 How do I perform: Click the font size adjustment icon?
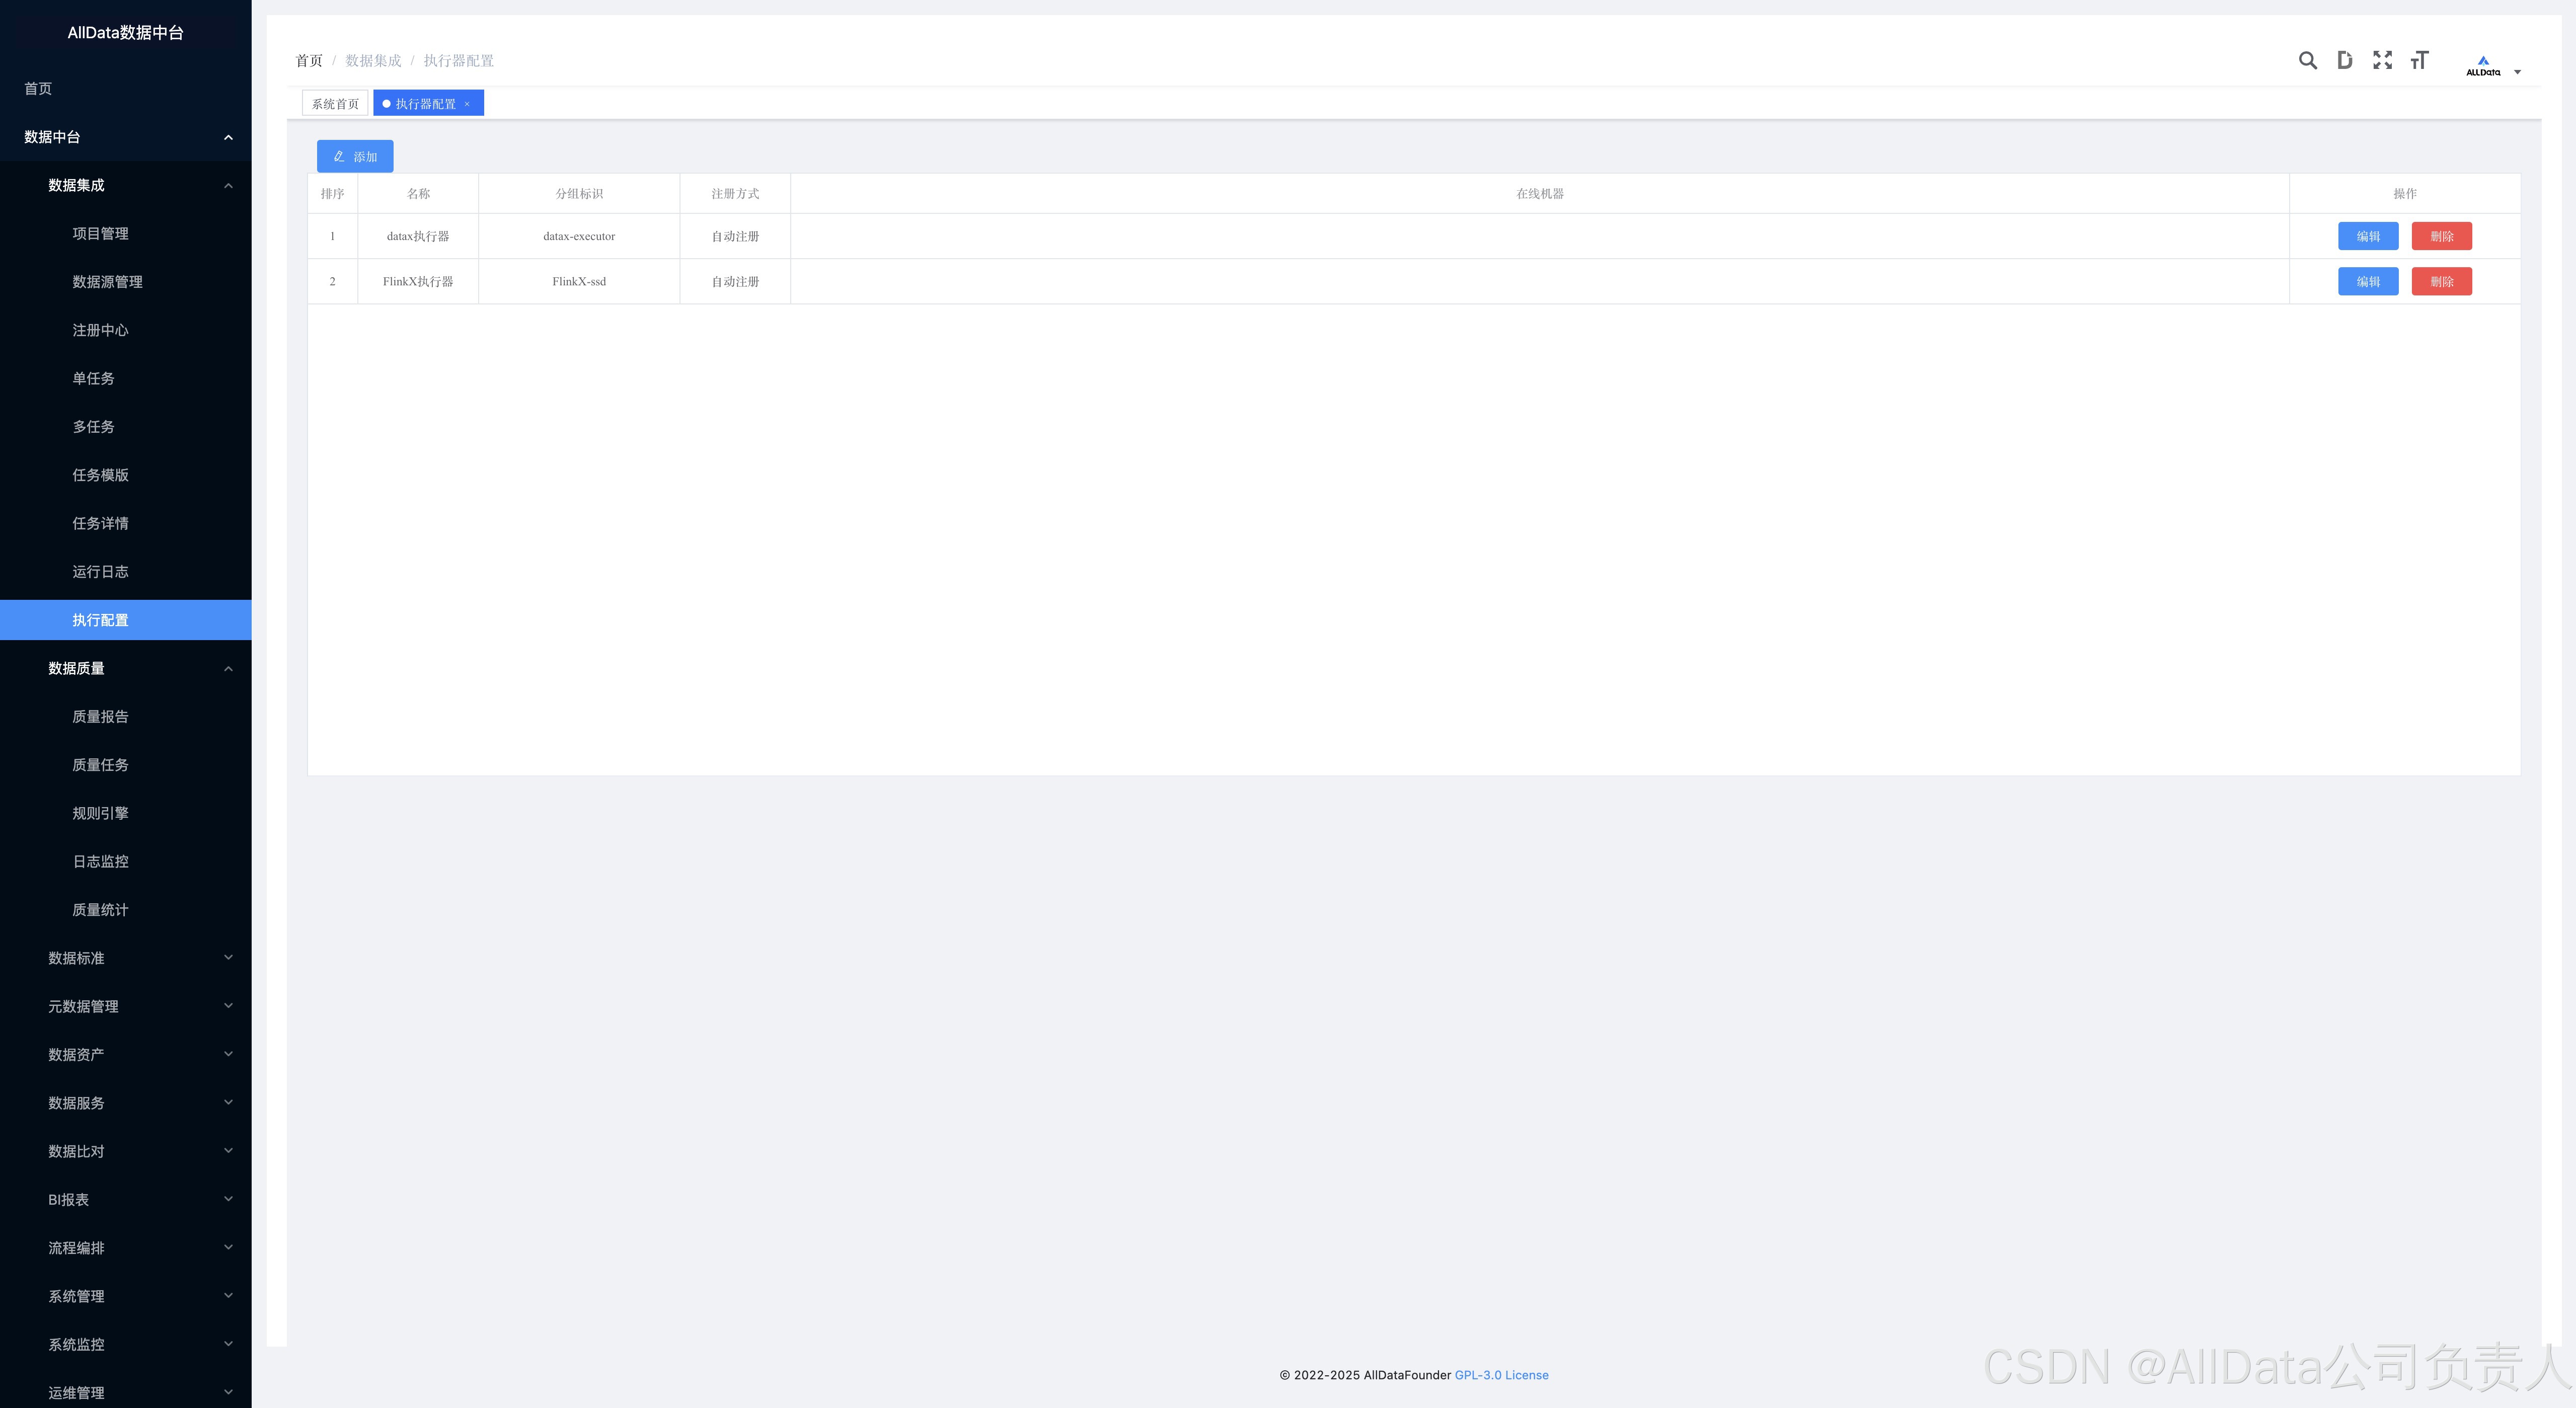(2419, 61)
